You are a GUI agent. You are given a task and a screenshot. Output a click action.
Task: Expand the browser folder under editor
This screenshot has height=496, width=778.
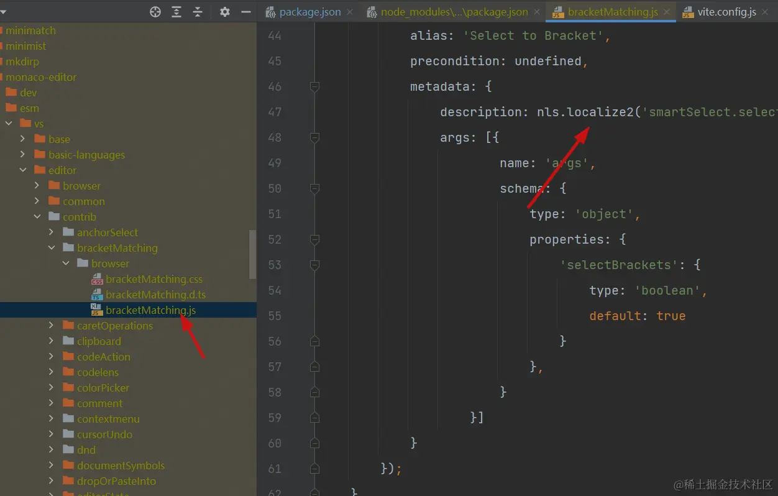(x=37, y=186)
